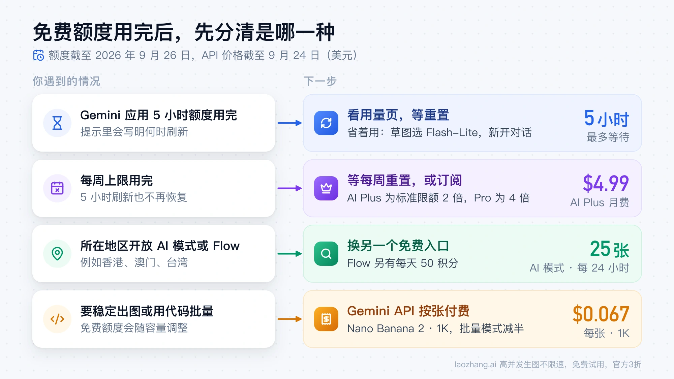Image resolution: width=674 pixels, height=379 pixels.
Task: Click the text AI Plus 为标准限额 2 倍
Action: (x=406, y=198)
